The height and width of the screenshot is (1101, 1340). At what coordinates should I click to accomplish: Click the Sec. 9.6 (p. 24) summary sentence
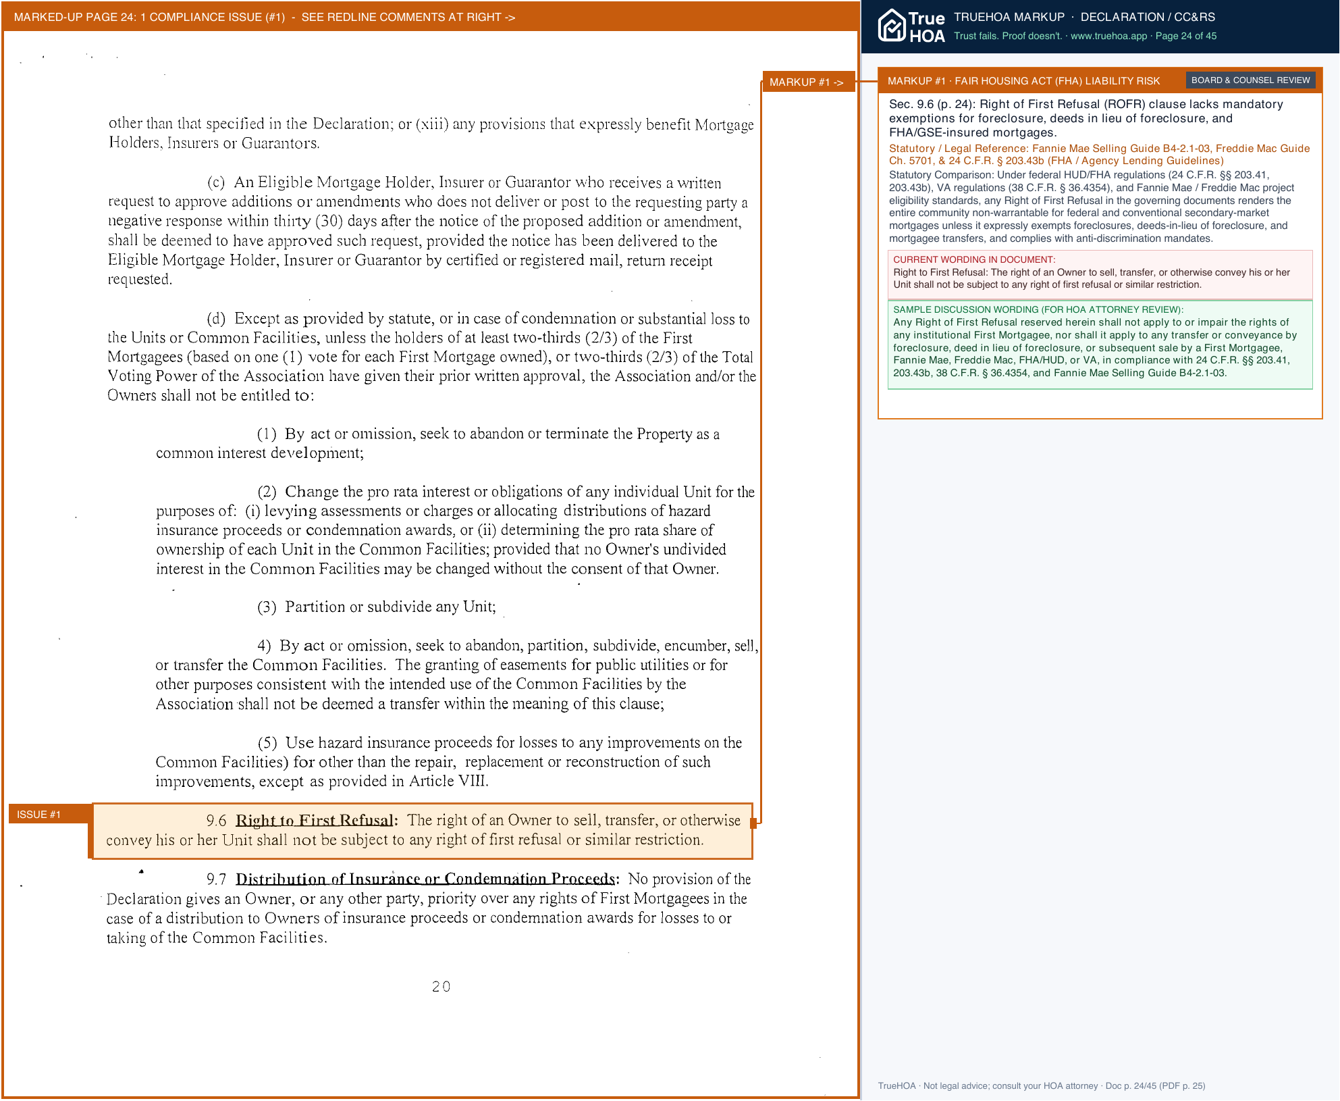pos(1086,118)
